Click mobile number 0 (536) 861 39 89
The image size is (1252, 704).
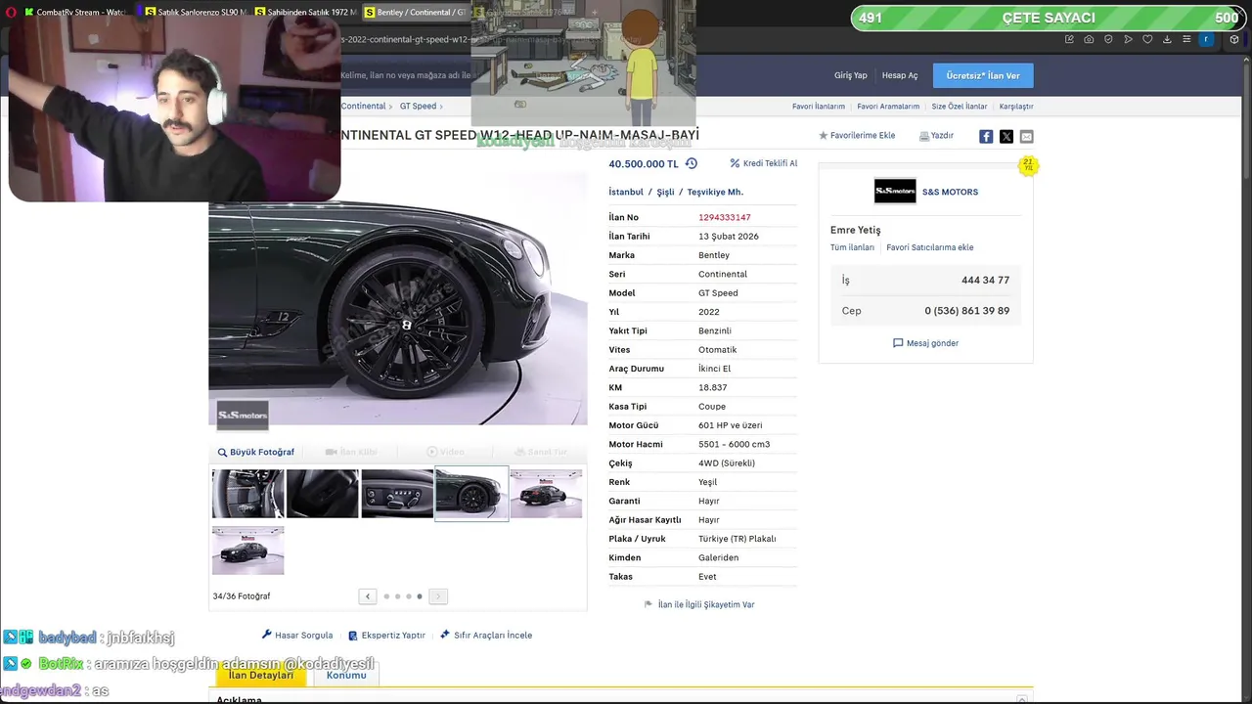click(x=967, y=311)
